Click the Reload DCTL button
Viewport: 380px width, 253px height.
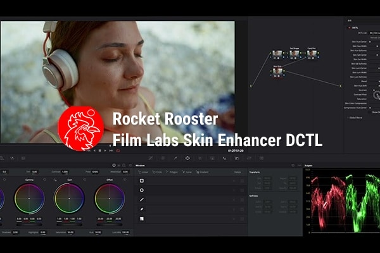[375, 37]
